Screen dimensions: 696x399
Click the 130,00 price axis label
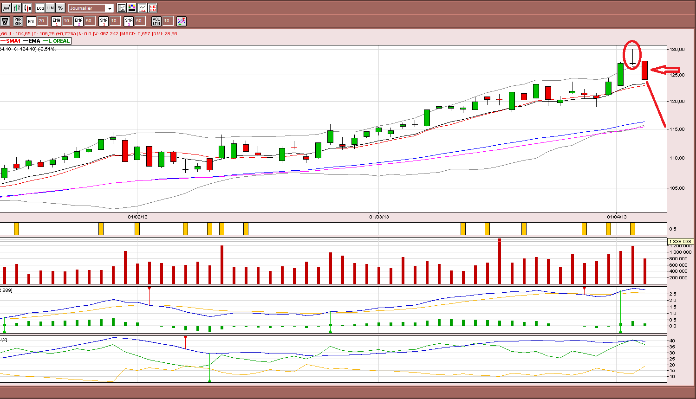(x=677, y=49)
